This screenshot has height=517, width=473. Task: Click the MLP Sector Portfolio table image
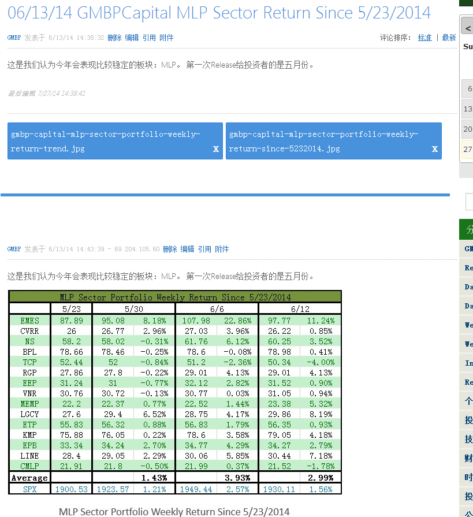(x=175, y=392)
